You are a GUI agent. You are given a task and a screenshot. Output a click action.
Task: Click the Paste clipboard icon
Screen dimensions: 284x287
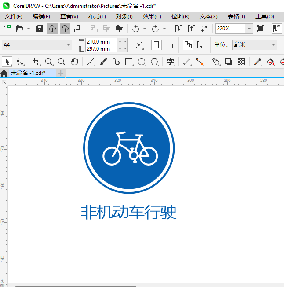pyautogui.click(x=120, y=29)
